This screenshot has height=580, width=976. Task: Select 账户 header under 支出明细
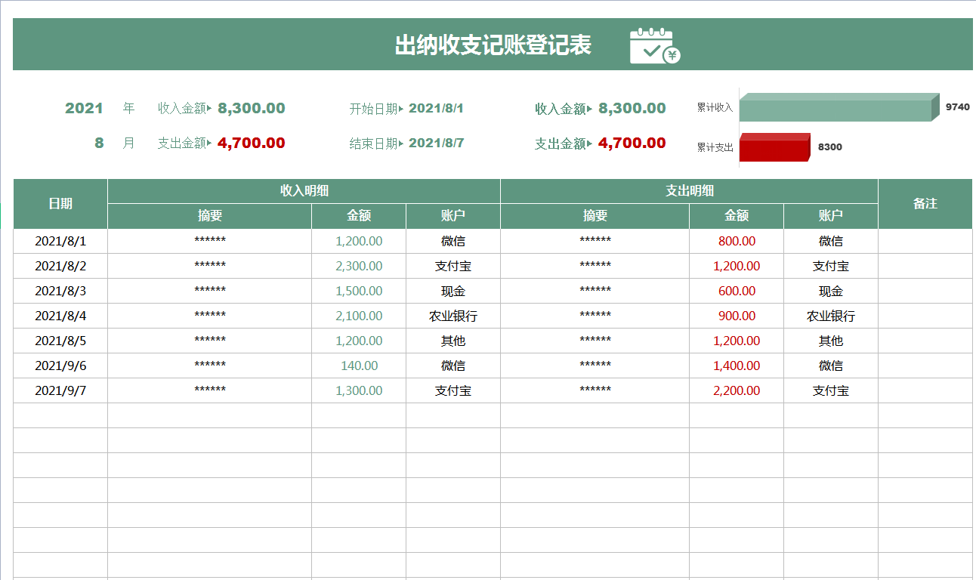coord(831,216)
